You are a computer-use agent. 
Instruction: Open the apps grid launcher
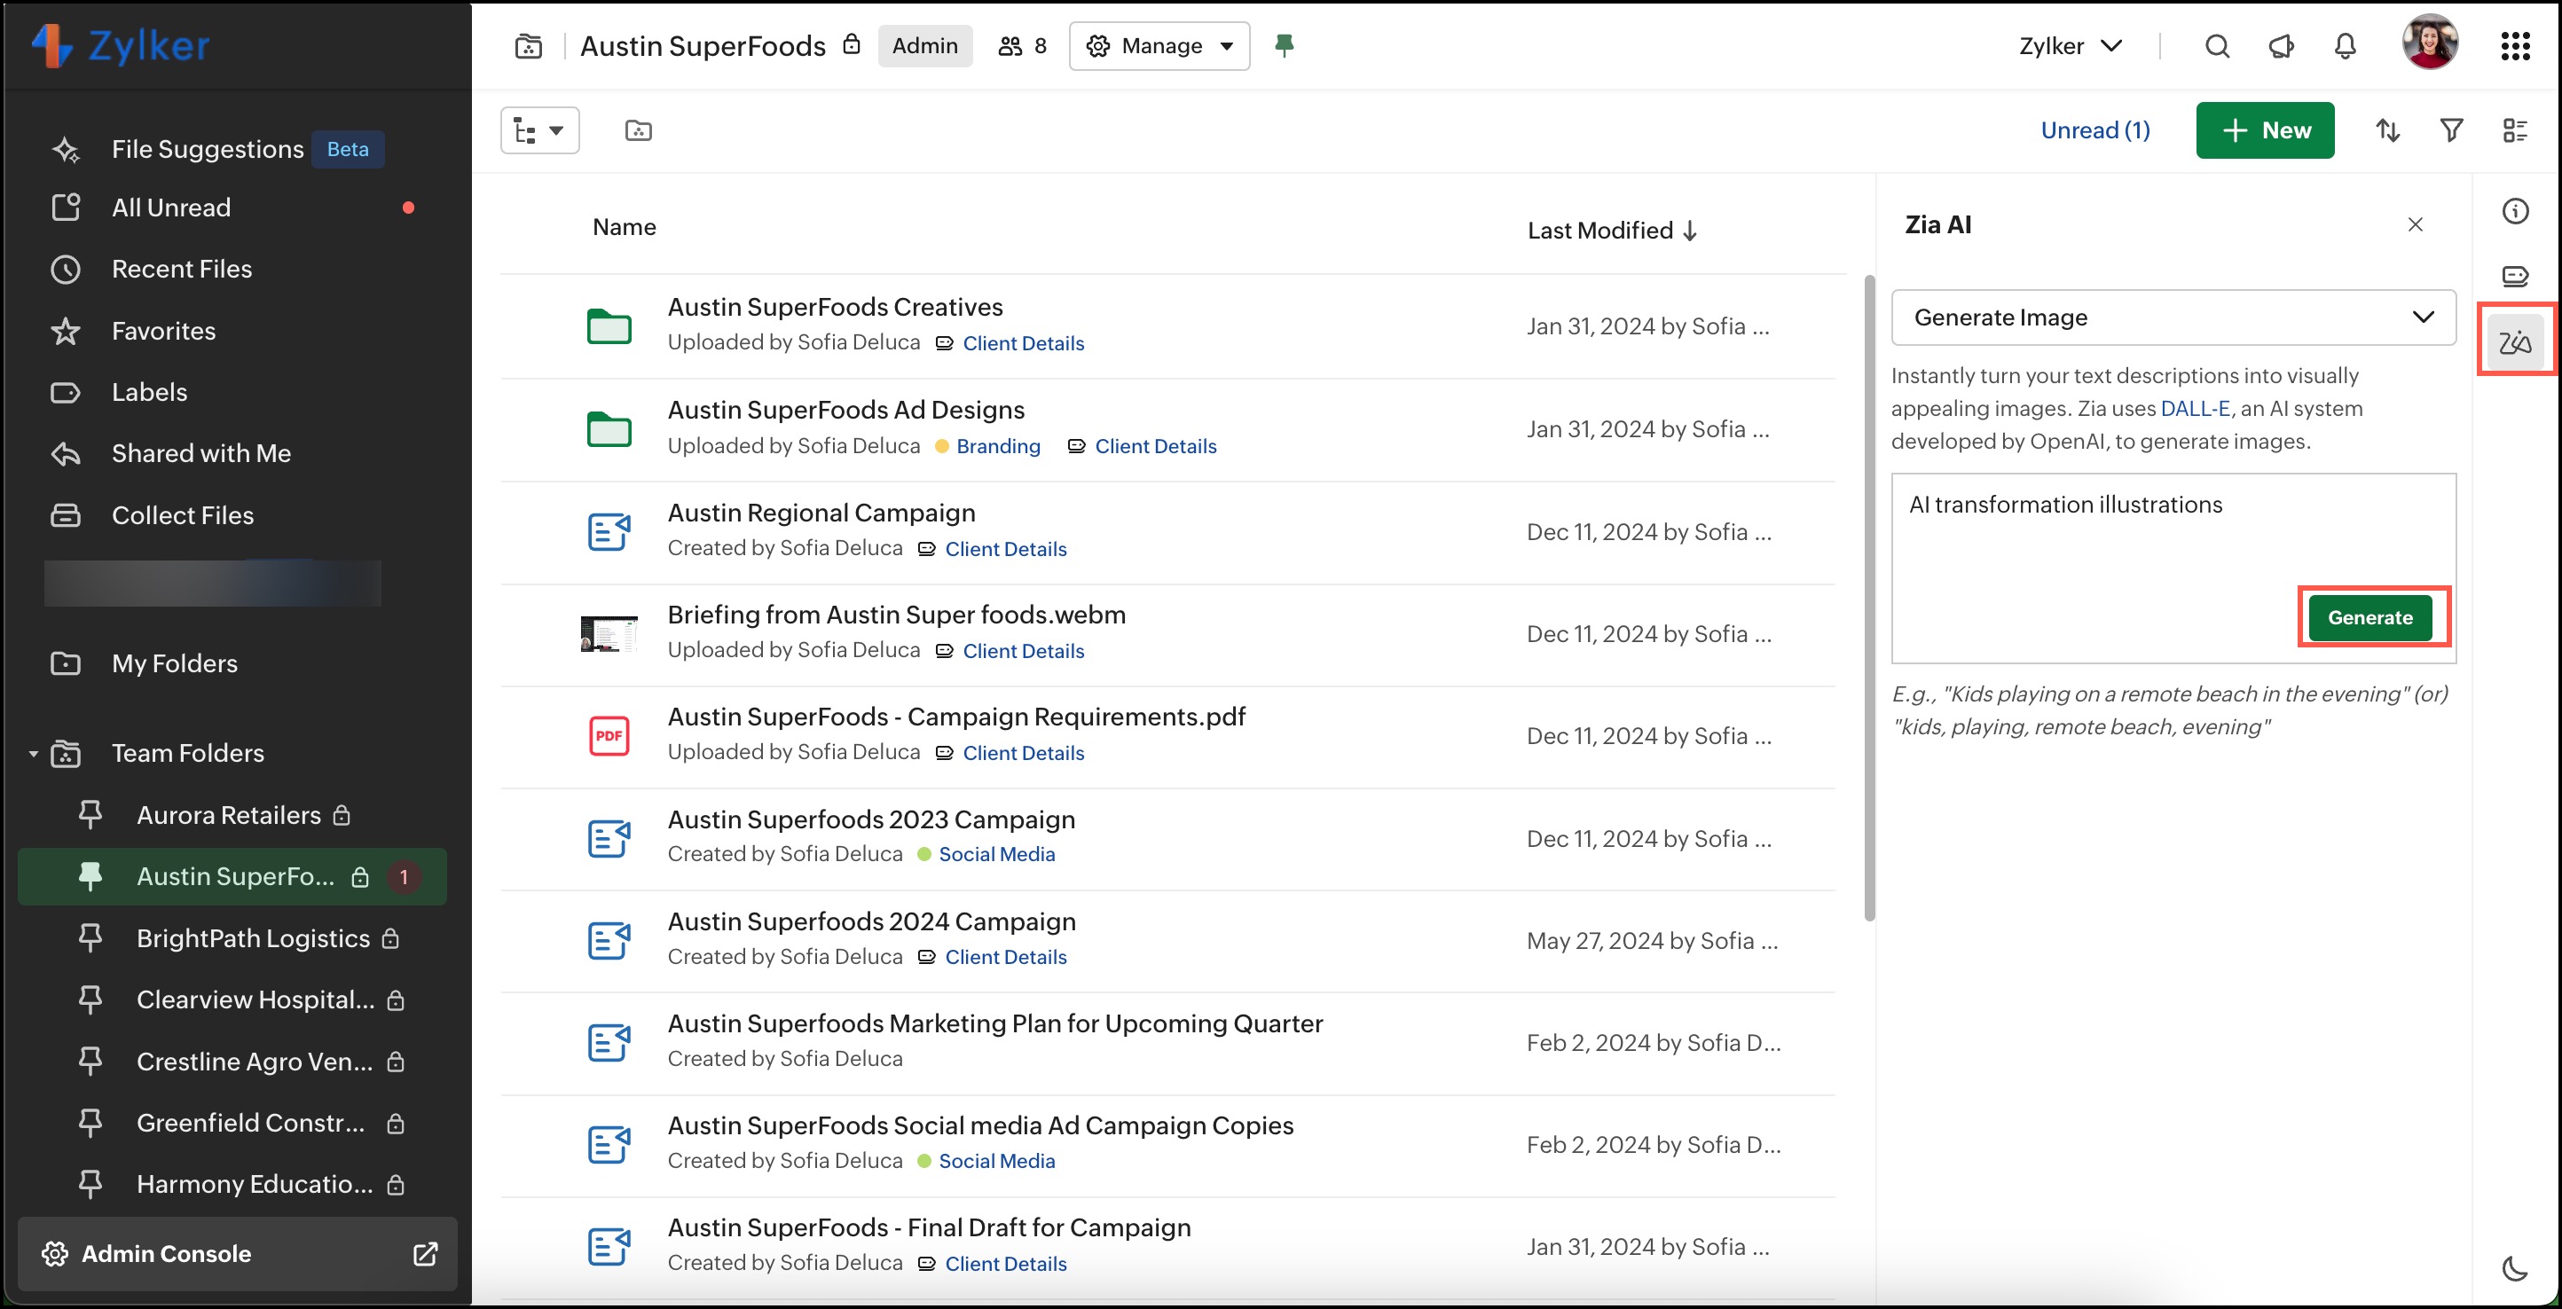click(x=2514, y=46)
